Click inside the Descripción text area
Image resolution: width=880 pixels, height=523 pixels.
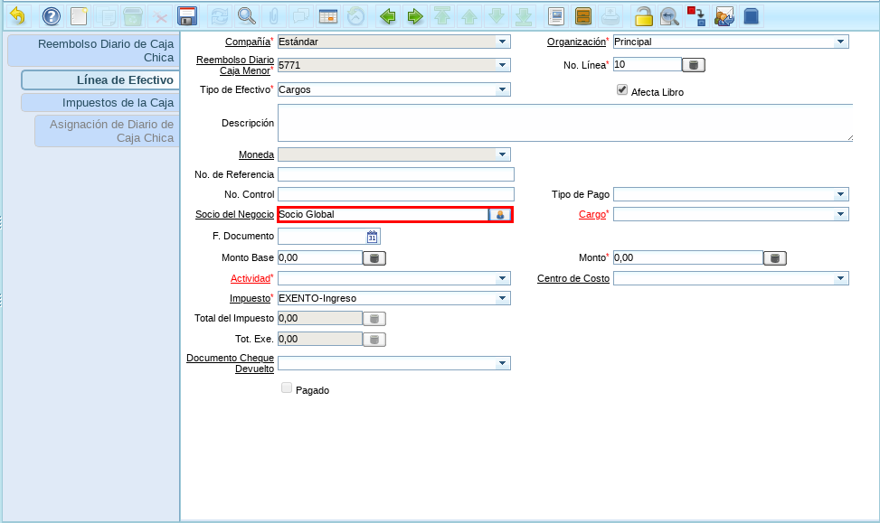pyautogui.click(x=565, y=123)
